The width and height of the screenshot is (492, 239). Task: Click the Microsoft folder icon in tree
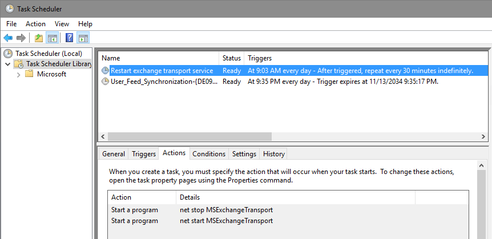(29, 74)
